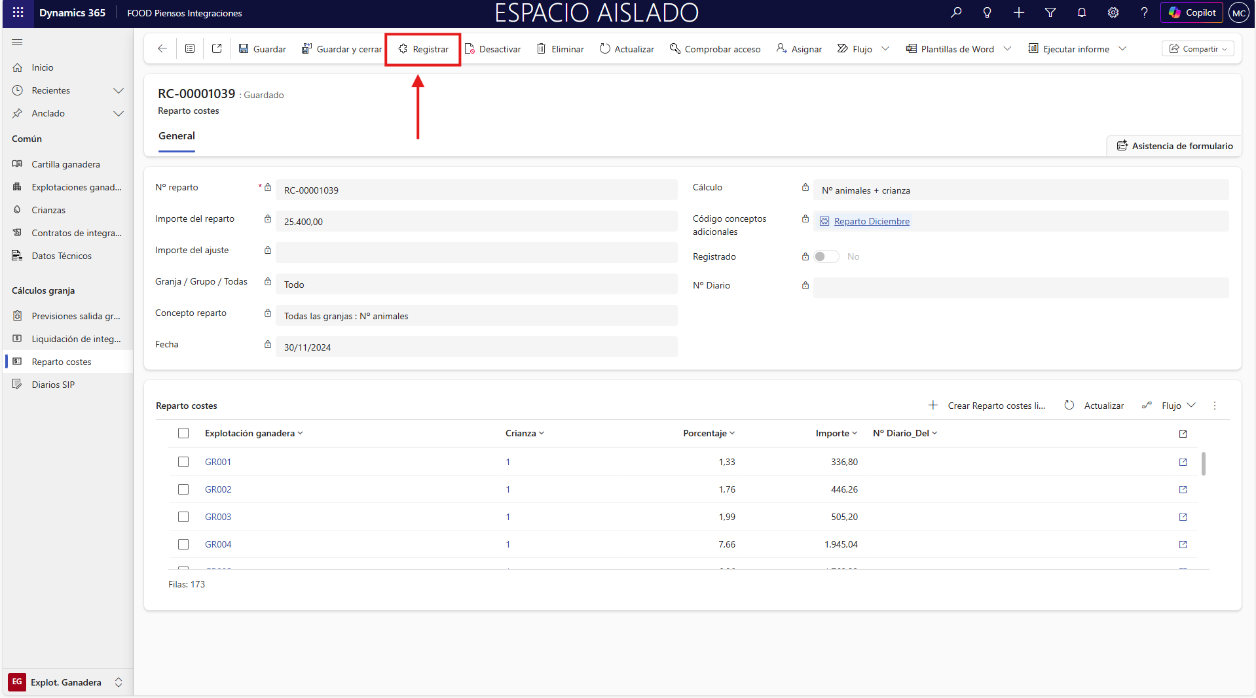Image resolution: width=1256 pixels, height=698 pixels.
Task: Go back using the arrow icon
Action: click(x=162, y=49)
